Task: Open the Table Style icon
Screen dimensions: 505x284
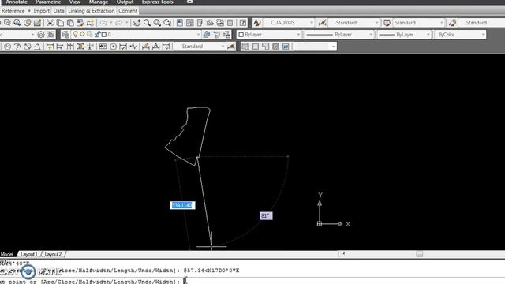Action: [387, 23]
